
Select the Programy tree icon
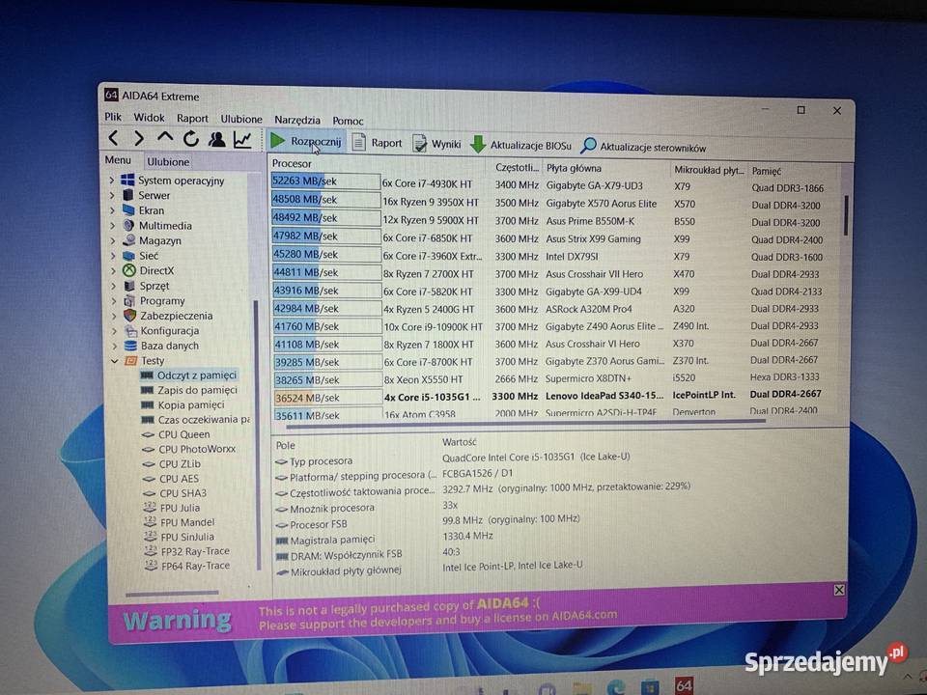pyautogui.click(x=129, y=301)
